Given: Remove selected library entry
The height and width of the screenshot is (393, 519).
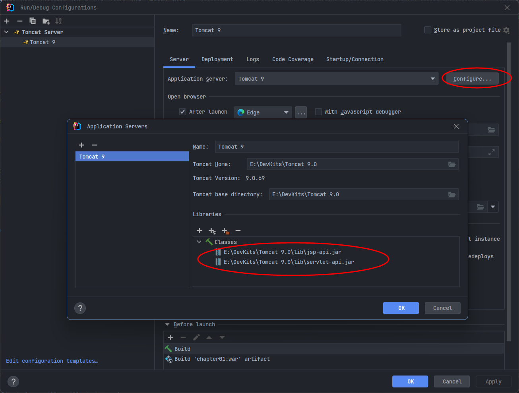Looking at the screenshot, I should click(x=238, y=230).
